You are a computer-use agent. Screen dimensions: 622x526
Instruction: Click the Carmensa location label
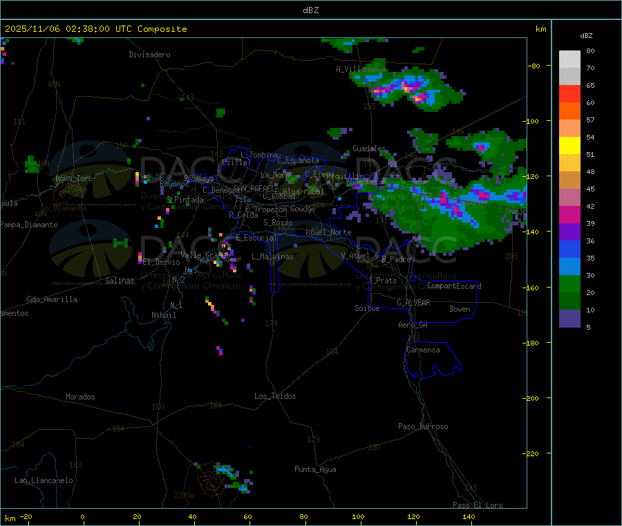(x=423, y=350)
